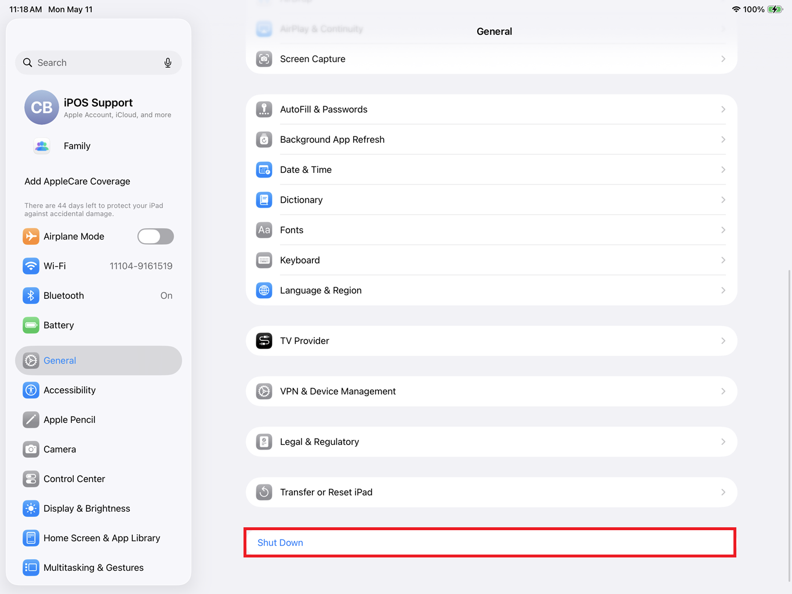Open Date & Time via its chevron
Screen dimensions: 792x594
pyautogui.click(x=723, y=170)
